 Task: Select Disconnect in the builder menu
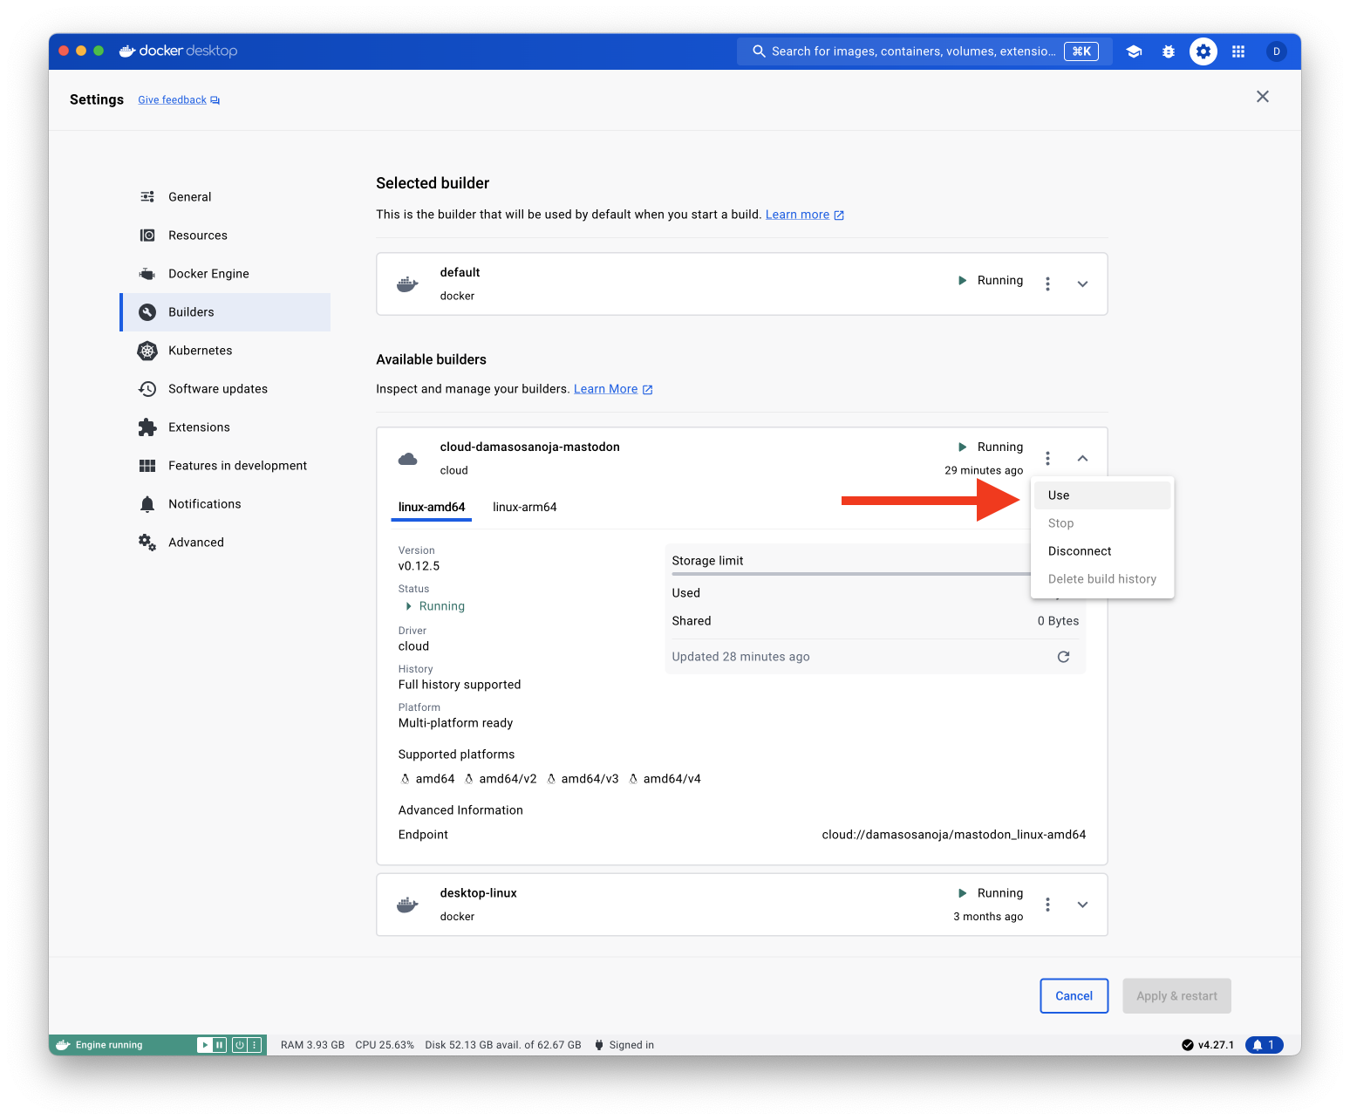coord(1080,551)
